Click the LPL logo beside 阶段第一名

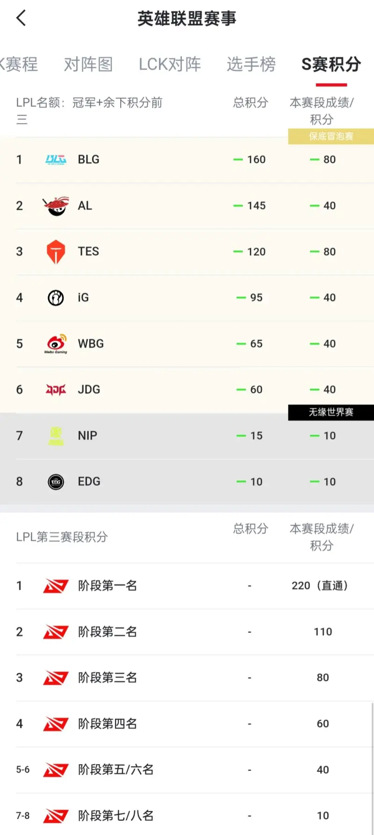[x=55, y=586]
